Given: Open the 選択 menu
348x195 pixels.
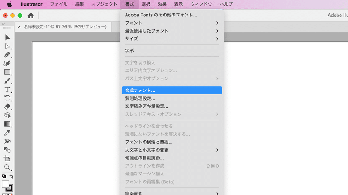Looking at the screenshot, I should (x=146, y=4).
